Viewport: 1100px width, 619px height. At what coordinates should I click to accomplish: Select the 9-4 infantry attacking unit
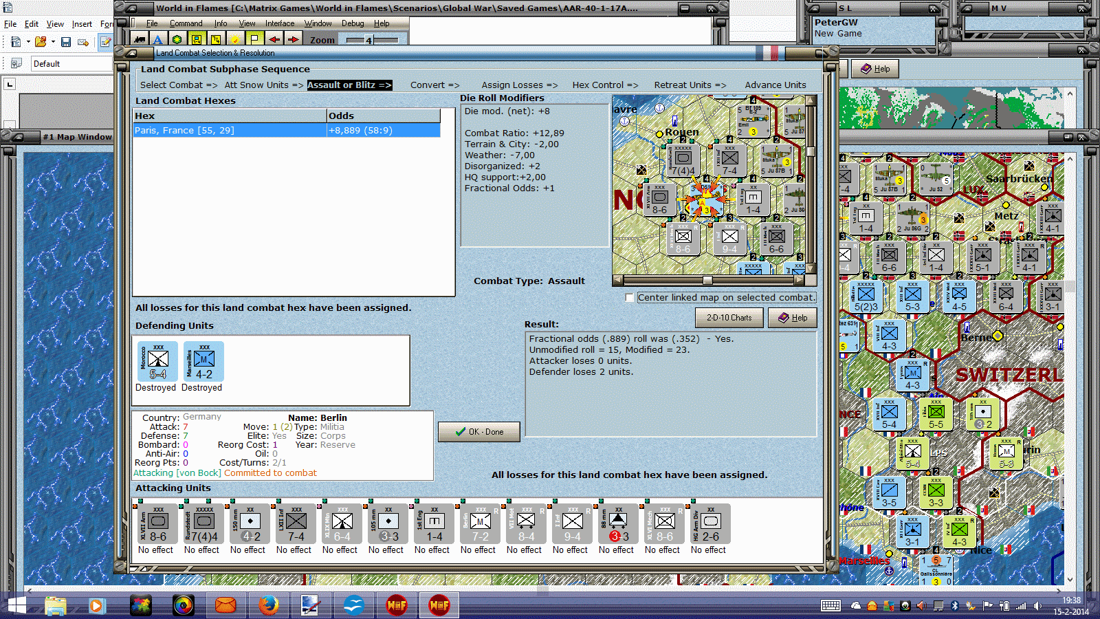click(573, 524)
